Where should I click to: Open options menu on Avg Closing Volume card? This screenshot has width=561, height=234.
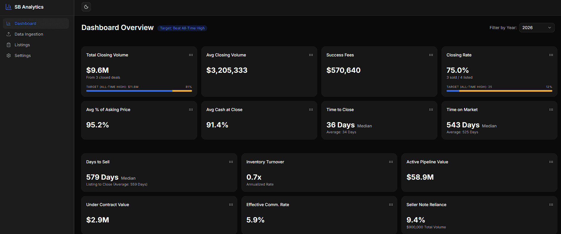pos(311,55)
